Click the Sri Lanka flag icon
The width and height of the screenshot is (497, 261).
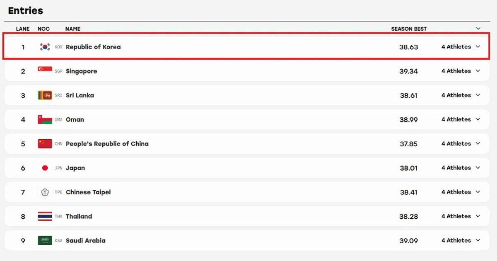click(x=45, y=95)
